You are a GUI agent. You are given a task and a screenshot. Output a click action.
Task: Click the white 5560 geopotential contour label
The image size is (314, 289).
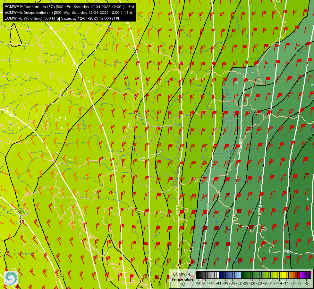(260, 210)
